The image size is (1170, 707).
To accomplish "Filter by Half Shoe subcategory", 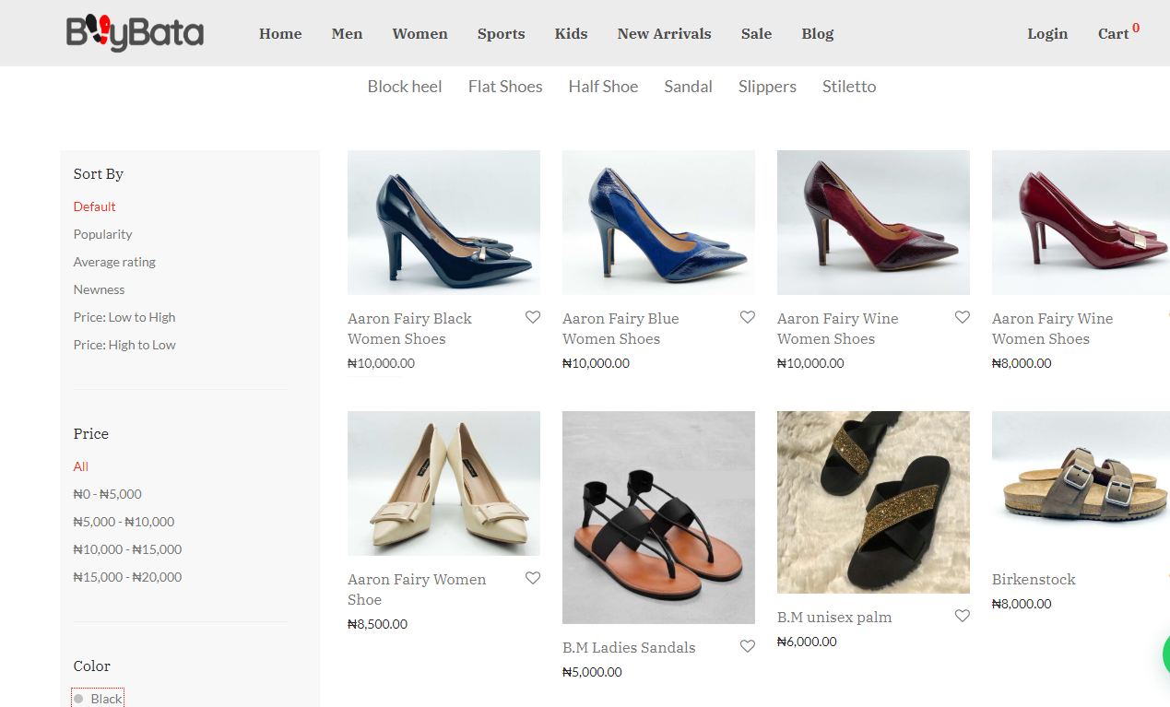I will click(x=603, y=87).
